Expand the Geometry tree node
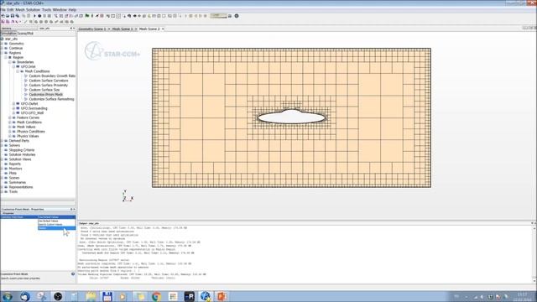Screen dimensions: 537x302 click(x=2, y=44)
